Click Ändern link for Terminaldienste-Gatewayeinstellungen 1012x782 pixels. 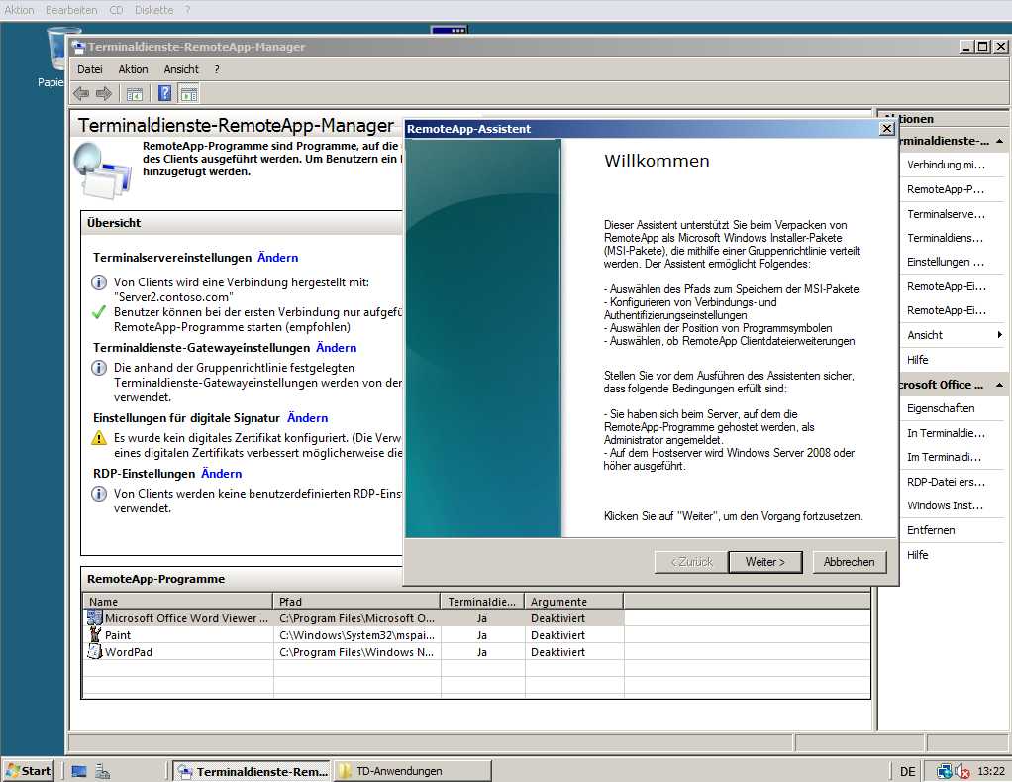click(337, 348)
